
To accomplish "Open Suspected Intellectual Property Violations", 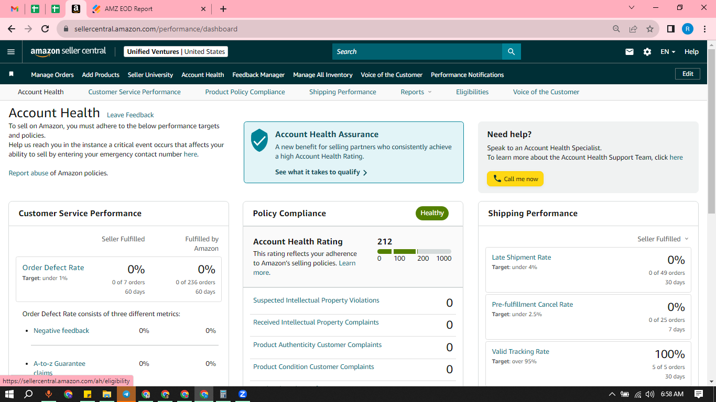I will [x=316, y=300].
